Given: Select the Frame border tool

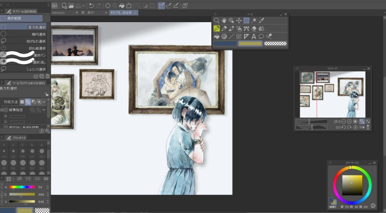Looking at the screenshot, I should 239,37.
